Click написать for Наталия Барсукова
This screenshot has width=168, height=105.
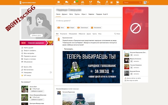click(135, 55)
